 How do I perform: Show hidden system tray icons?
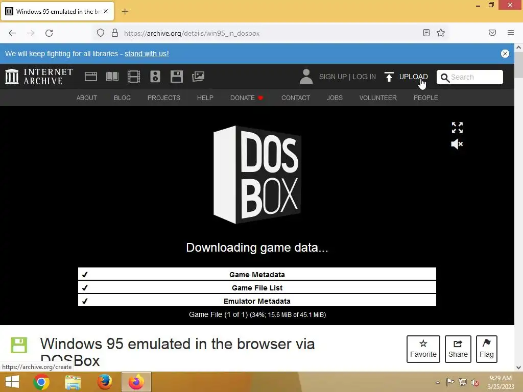coord(438,382)
